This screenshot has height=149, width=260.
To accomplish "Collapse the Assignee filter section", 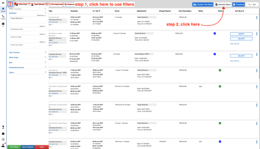I will 45,13.
